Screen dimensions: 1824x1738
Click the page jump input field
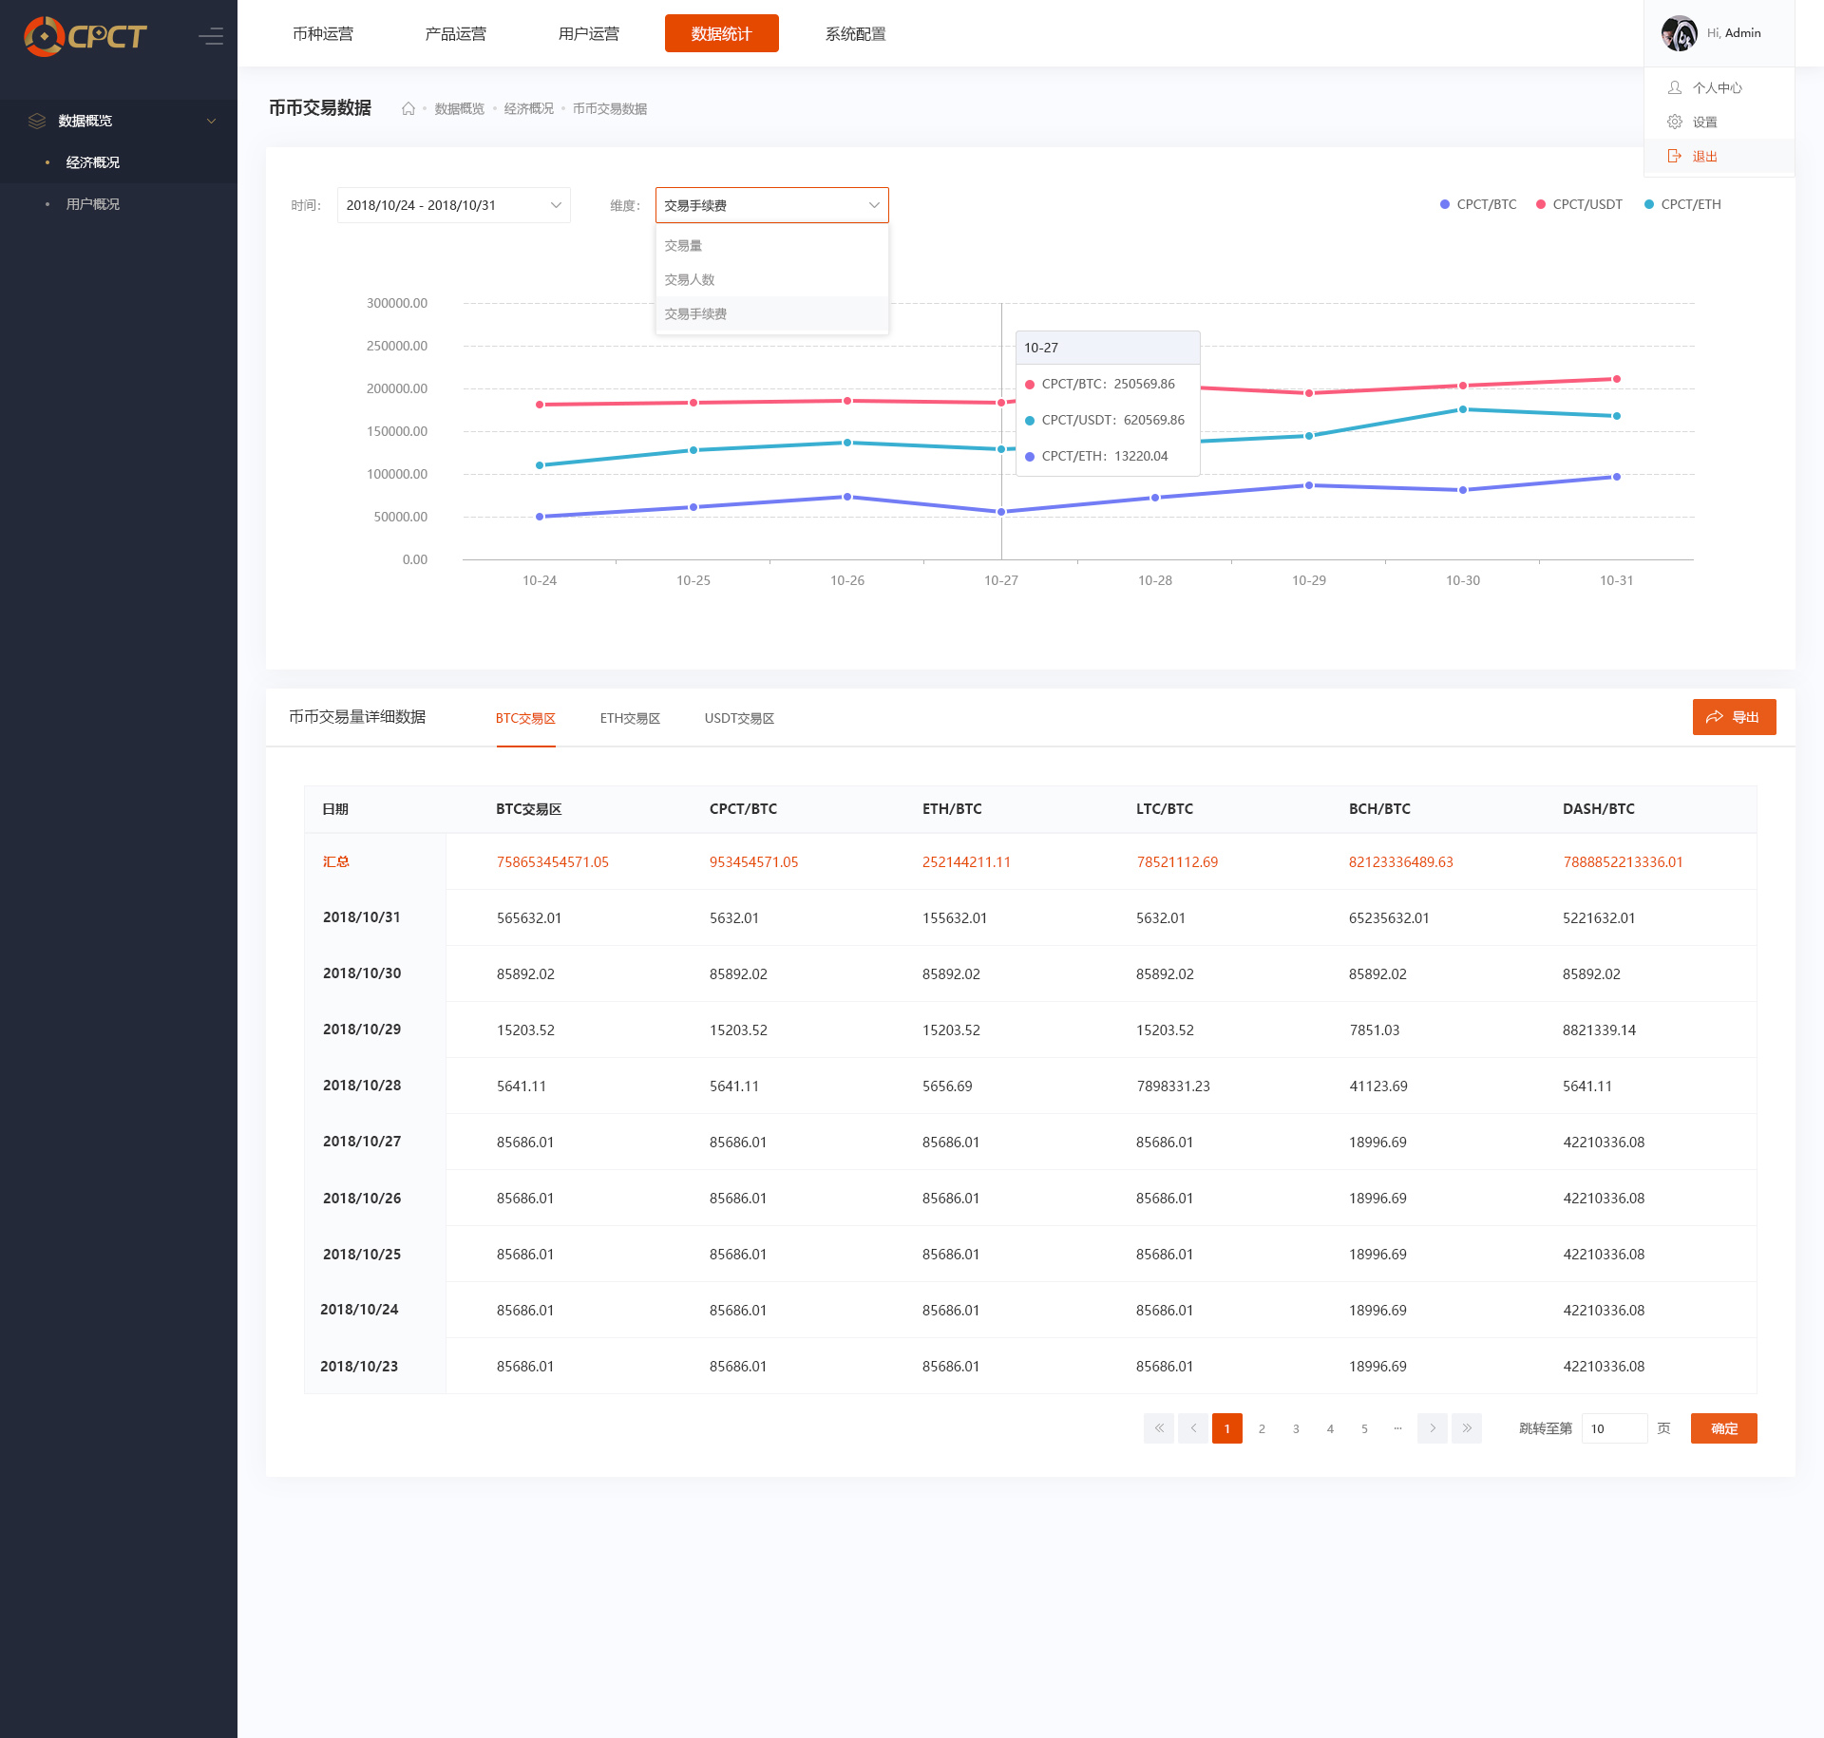coord(1614,1428)
